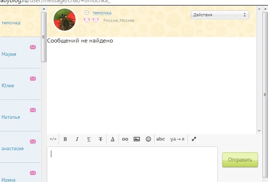Image resolution: width=268 pixels, height=182 pixels.
Task: Open chat with анастасия
Action: 20,147
